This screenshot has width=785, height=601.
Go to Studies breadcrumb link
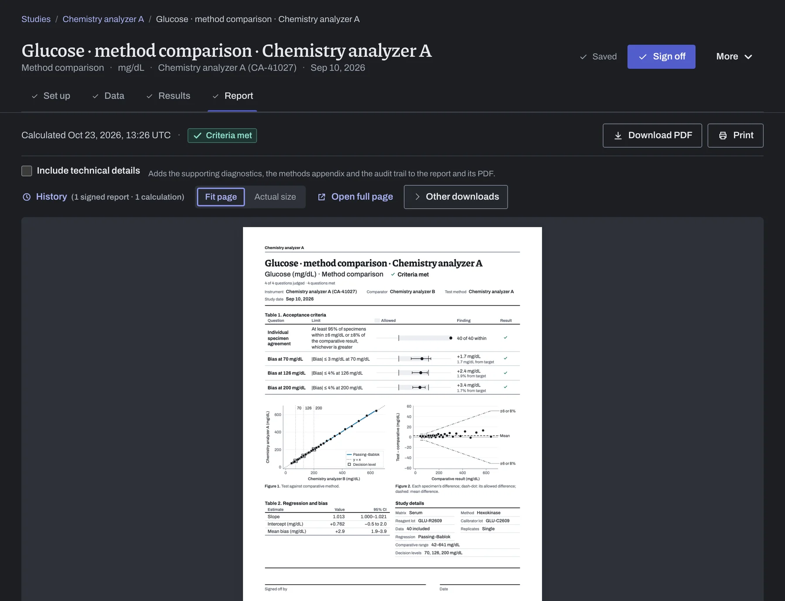tap(36, 19)
